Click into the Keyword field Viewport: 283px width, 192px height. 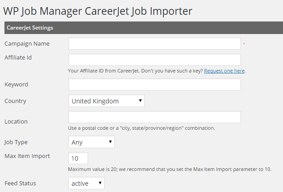tap(154, 85)
